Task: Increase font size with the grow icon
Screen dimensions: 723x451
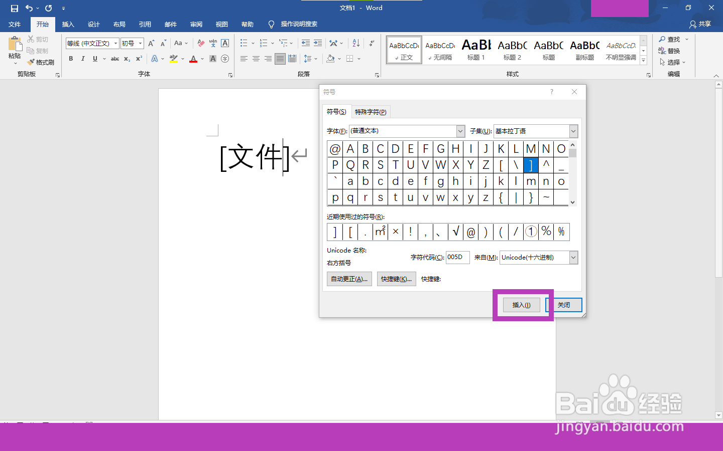Action: 151,44
